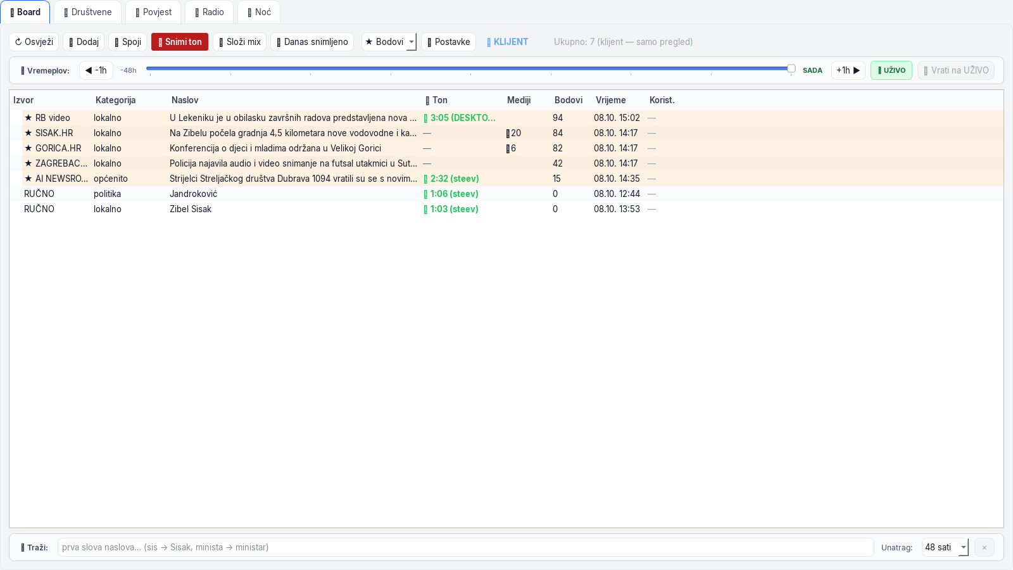
Task: Step forward one hour with +1h
Action: point(848,70)
